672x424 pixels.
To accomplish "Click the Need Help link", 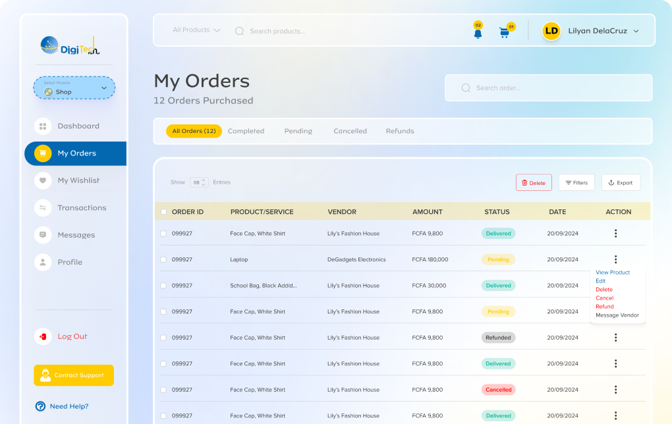I will [68, 406].
